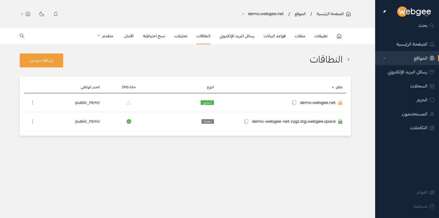
Task: Go to the تحليلات tab
Action: [x=181, y=36]
